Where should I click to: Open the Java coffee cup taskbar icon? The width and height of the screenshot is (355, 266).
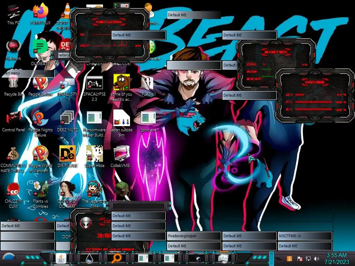click(x=61, y=258)
